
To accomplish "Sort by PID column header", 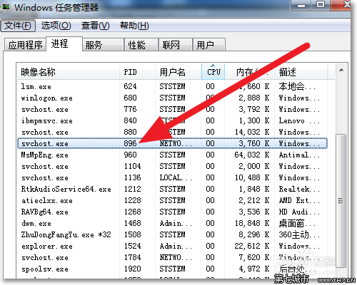I will [137, 71].
